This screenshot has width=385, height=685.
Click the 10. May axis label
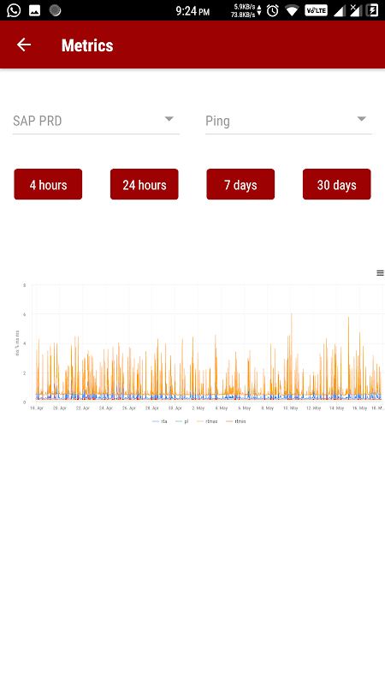click(290, 408)
